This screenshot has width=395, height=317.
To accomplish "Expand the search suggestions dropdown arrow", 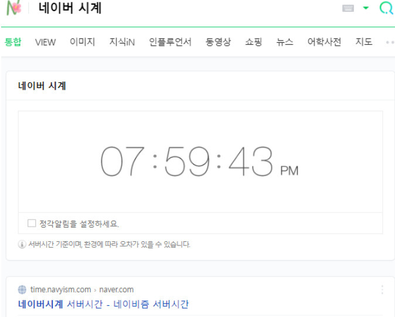I will coord(366,8).
